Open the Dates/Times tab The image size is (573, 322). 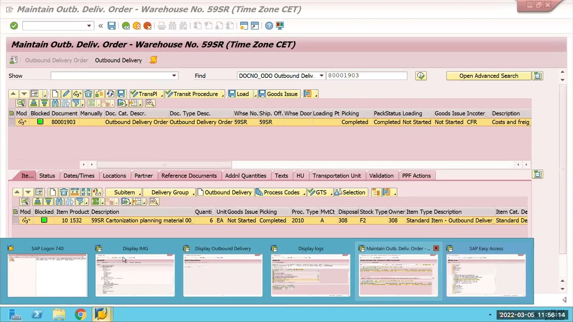79,176
